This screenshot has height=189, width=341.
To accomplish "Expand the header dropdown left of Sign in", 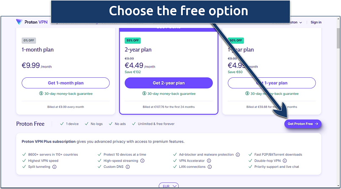I will coord(295,22).
